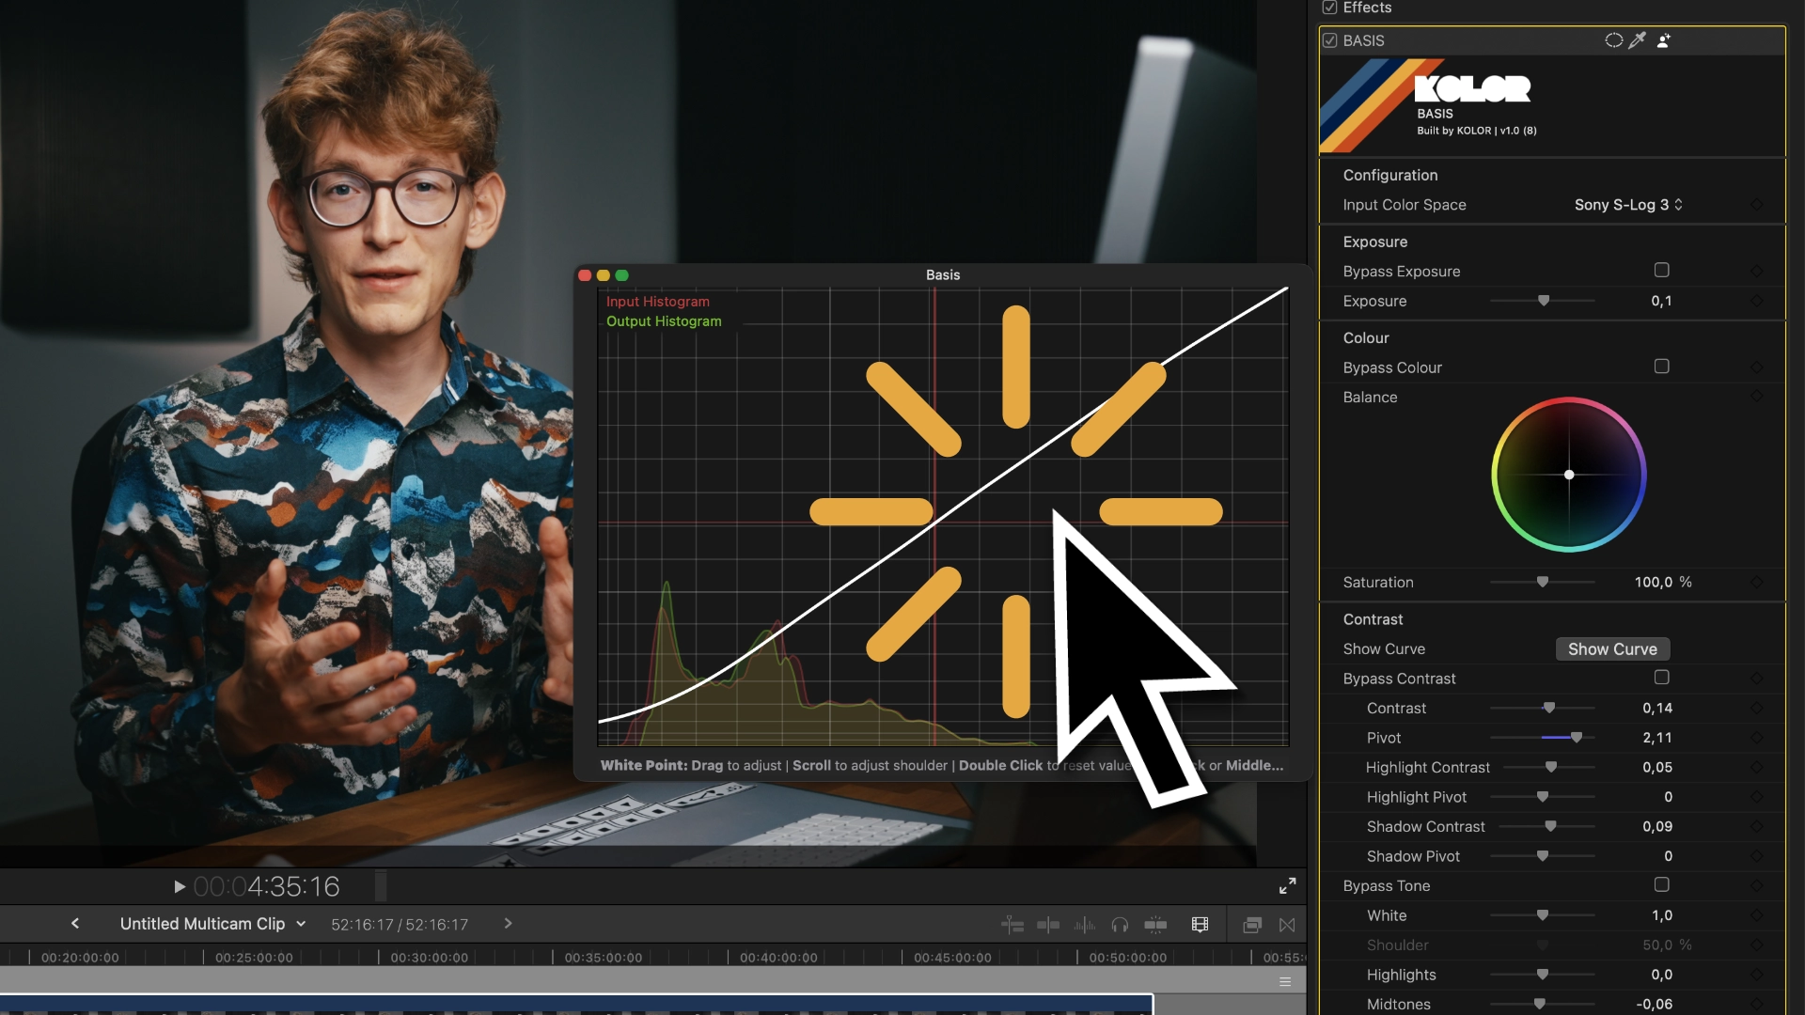1805x1015 pixels.
Task: Add keyframe diamond for Pivot row
Action: pyautogui.click(x=1756, y=738)
